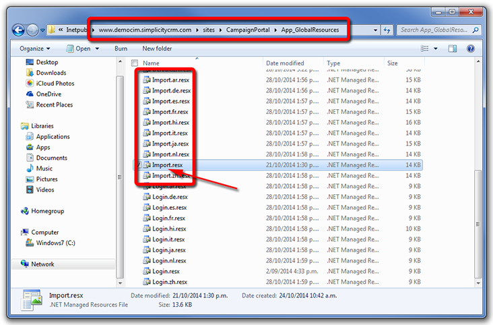
Task: Click iCloud Photos in Favorites
Action: point(55,84)
